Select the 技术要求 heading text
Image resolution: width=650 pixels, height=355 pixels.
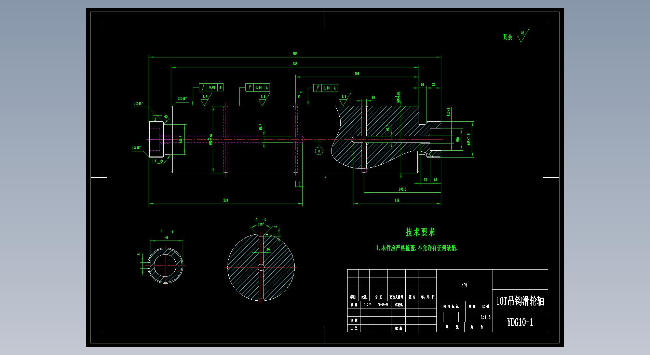point(420,232)
